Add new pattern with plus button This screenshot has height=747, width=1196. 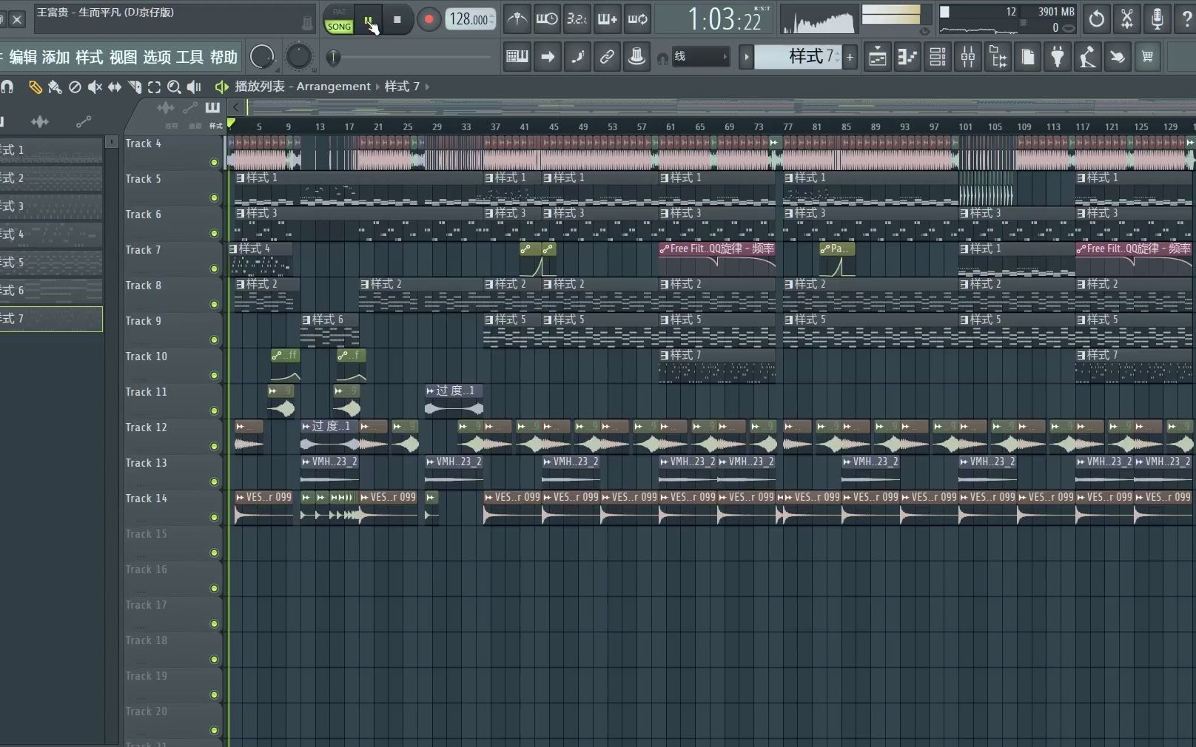[850, 57]
